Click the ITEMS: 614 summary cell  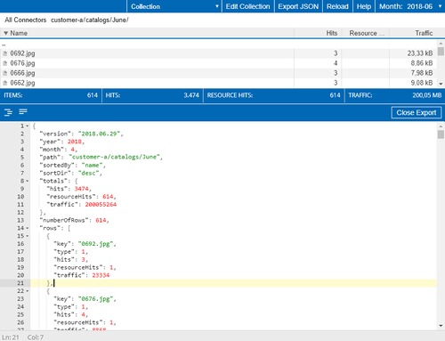tap(51, 95)
